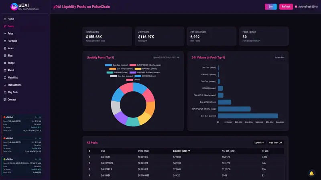Click the Portfolio icon in sidebar
The height and width of the screenshot is (180, 321).
5,41
